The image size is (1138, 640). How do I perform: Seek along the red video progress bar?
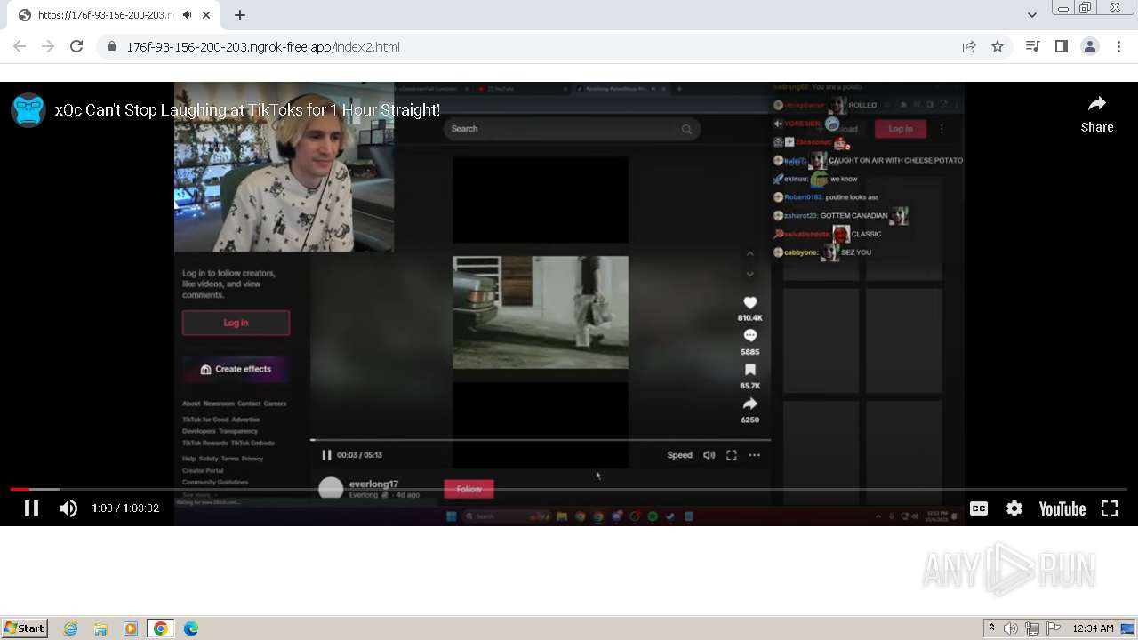569,489
